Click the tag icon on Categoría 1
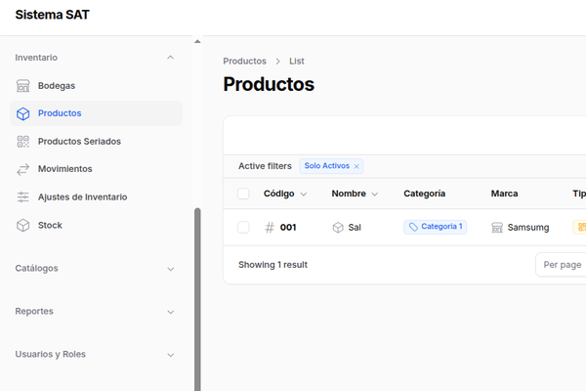The height and width of the screenshot is (391, 586). coord(414,227)
